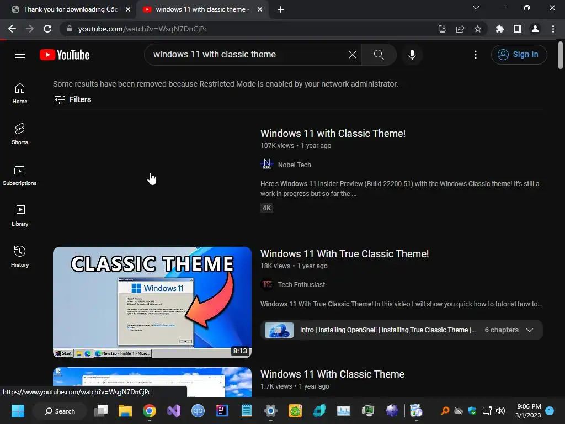Click the magnifier search button
Viewport: 565px width, 424px height.
pyautogui.click(x=379, y=55)
